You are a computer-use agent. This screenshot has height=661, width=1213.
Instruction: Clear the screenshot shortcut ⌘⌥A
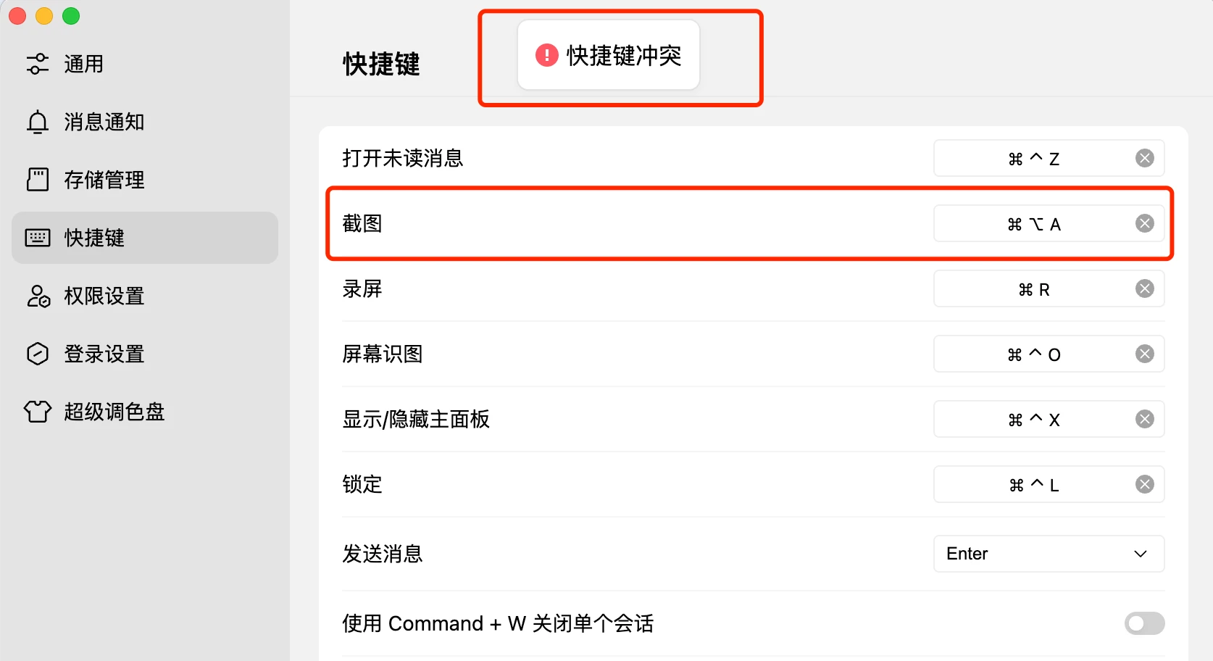pos(1145,223)
